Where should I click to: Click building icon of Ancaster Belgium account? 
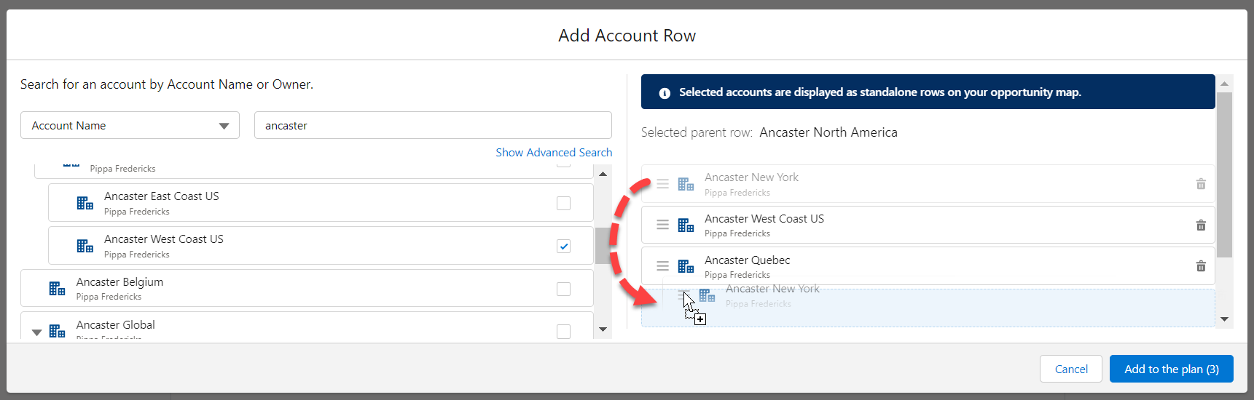tap(57, 289)
